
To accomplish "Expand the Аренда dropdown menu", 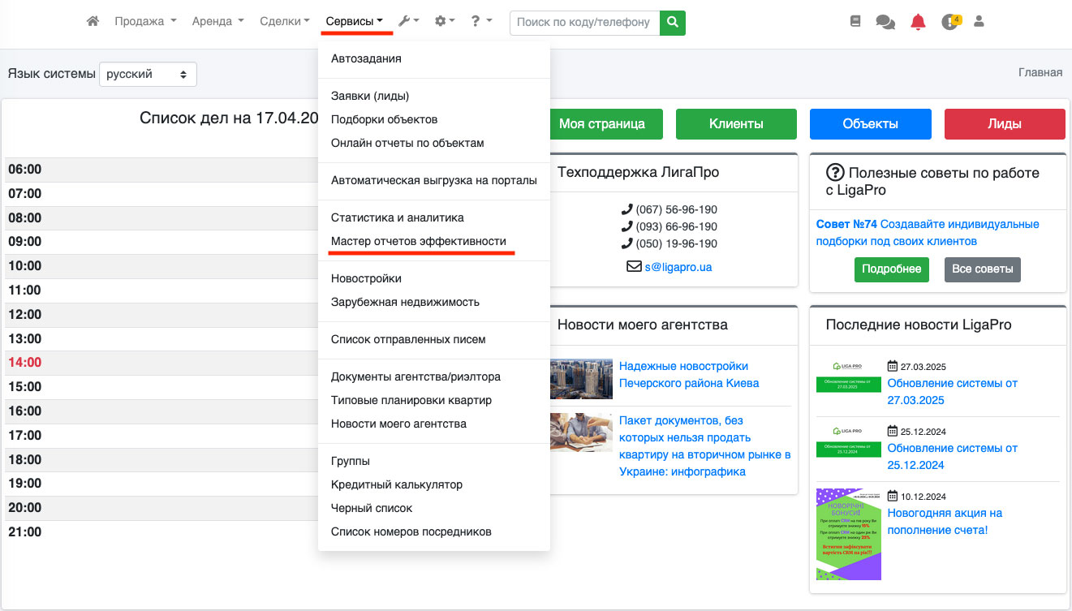I will [217, 22].
